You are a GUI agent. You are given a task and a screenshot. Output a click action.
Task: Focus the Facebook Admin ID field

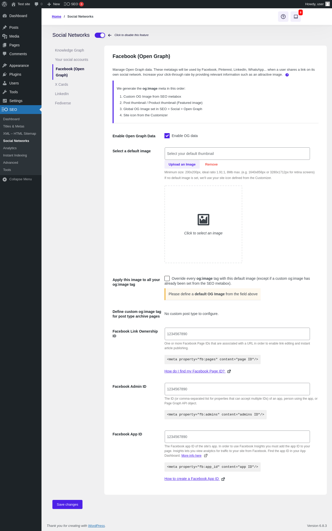[x=237, y=389]
